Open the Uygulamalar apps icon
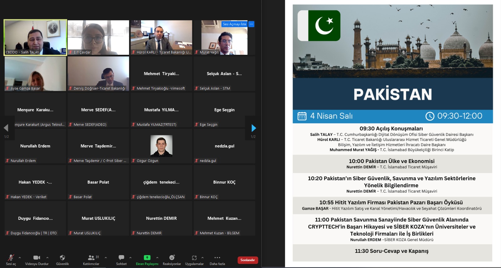501x268 pixels. (x=194, y=258)
